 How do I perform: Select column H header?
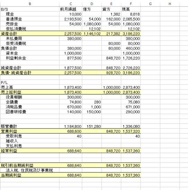pyautogui.click(x=170, y=4)
